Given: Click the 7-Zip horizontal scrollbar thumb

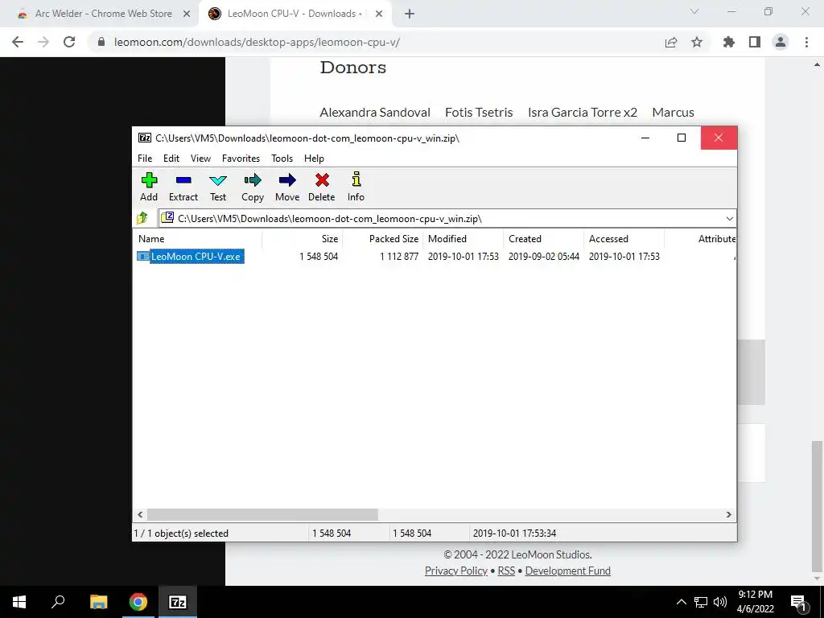Looking at the screenshot, I should (x=262, y=514).
